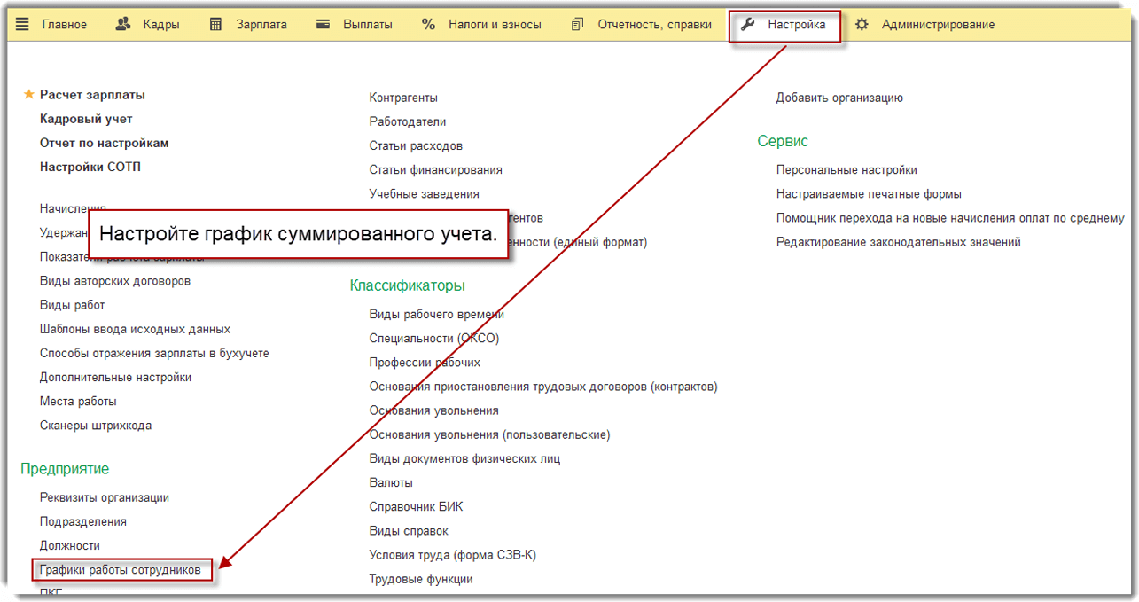Click the percent icon for Налоги и взносы
Viewport: 1139px width, 602px height.
click(431, 24)
